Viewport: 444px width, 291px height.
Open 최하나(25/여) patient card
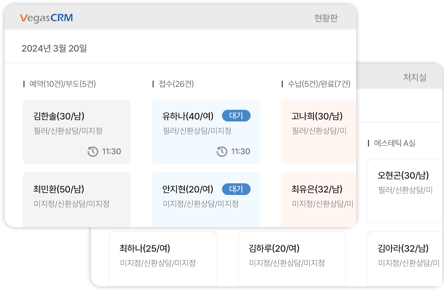point(163,259)
